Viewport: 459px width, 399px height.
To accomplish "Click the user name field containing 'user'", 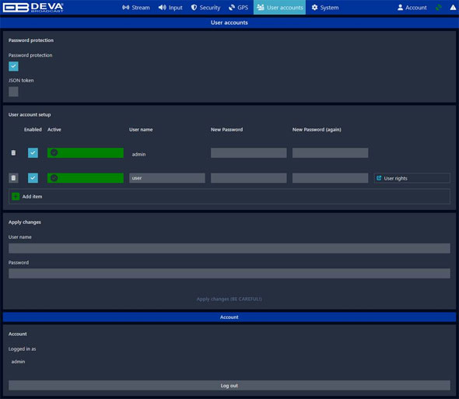I will pos(167,178).
